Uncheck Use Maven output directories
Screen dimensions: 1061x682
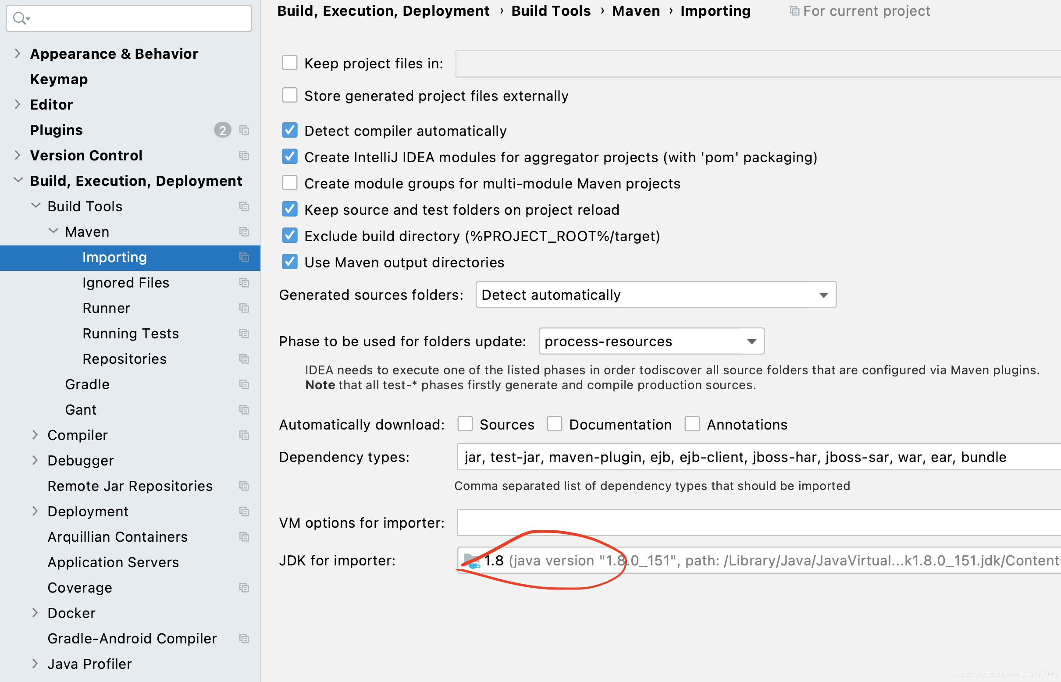pyautogui.click(x=290, y=262)
